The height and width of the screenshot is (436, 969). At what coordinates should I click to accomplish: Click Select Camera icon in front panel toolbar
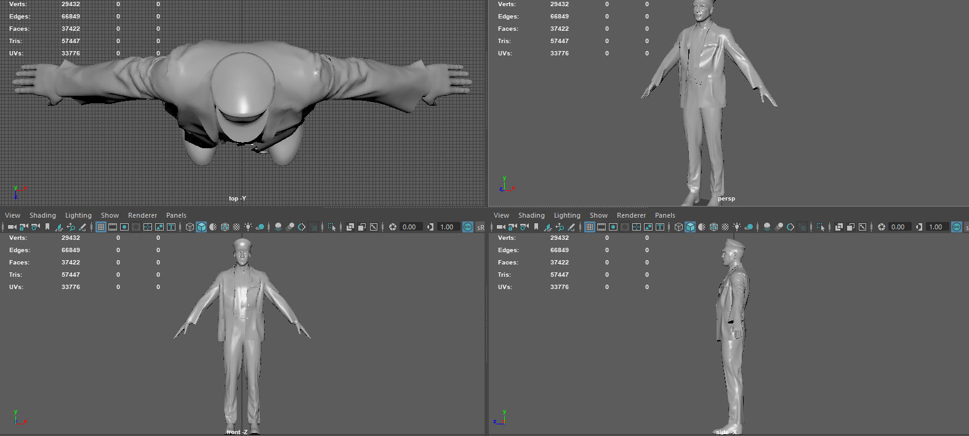point(12,227)
